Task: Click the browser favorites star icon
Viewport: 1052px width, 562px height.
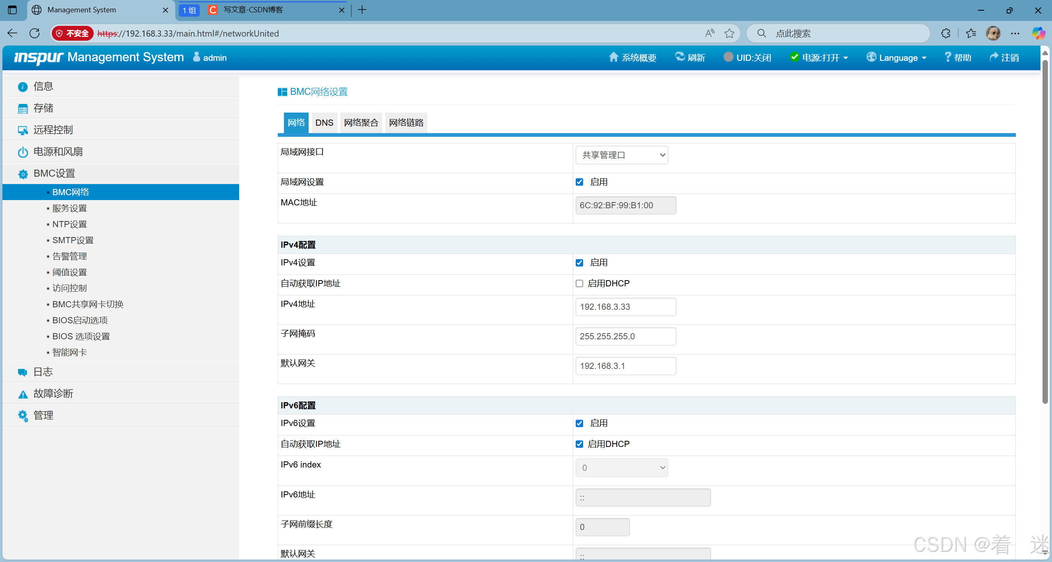Action: pos(729,33)
